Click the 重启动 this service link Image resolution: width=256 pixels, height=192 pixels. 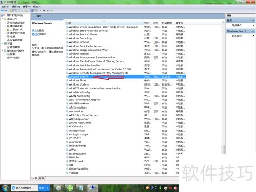pyautogui.click(x=35, y=34)
